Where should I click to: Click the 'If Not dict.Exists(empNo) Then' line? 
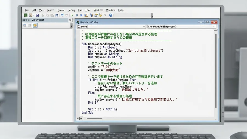[x=112, y=80]
